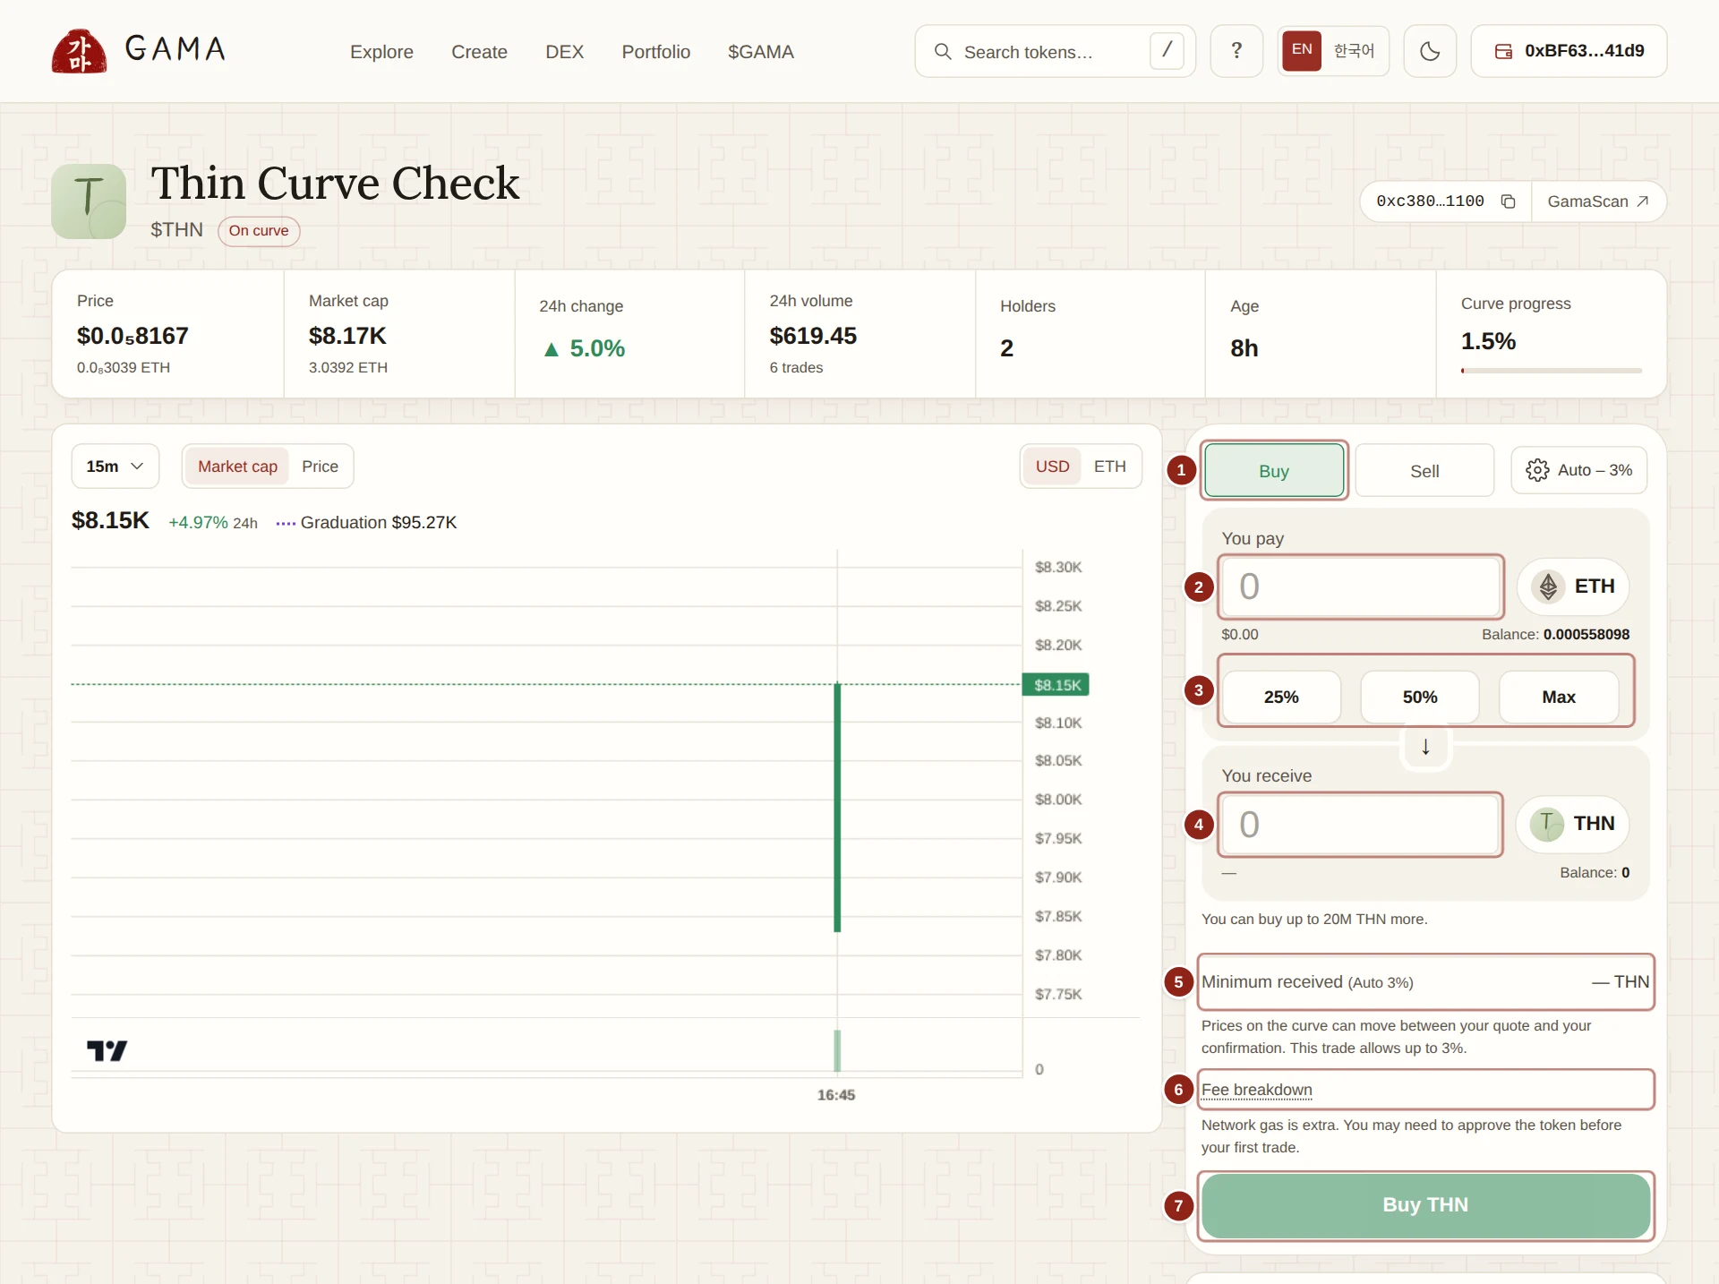The image size is (1719, 1284).
Task: Show chart values in USD
Action: click(1052, 467)
